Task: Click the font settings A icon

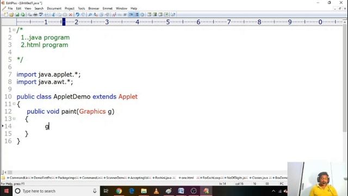Action: tap(114, 15)
